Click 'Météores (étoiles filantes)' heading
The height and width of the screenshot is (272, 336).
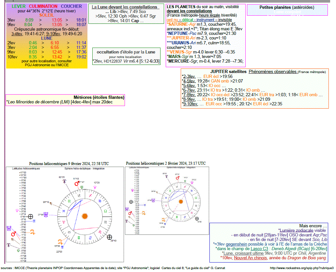[x=99, y=97]
